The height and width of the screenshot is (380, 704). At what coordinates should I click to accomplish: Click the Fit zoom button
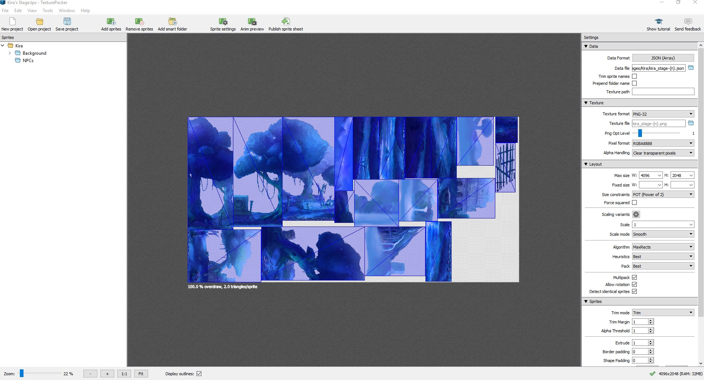click(x=141, y=374)
